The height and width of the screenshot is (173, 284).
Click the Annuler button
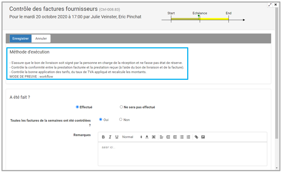pyautogui.click(x=41, y=38)
